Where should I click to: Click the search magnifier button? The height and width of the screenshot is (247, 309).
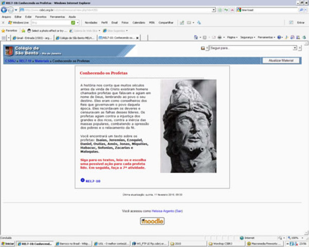pos(301,10)
